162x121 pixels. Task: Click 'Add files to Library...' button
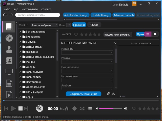point(76,15)
